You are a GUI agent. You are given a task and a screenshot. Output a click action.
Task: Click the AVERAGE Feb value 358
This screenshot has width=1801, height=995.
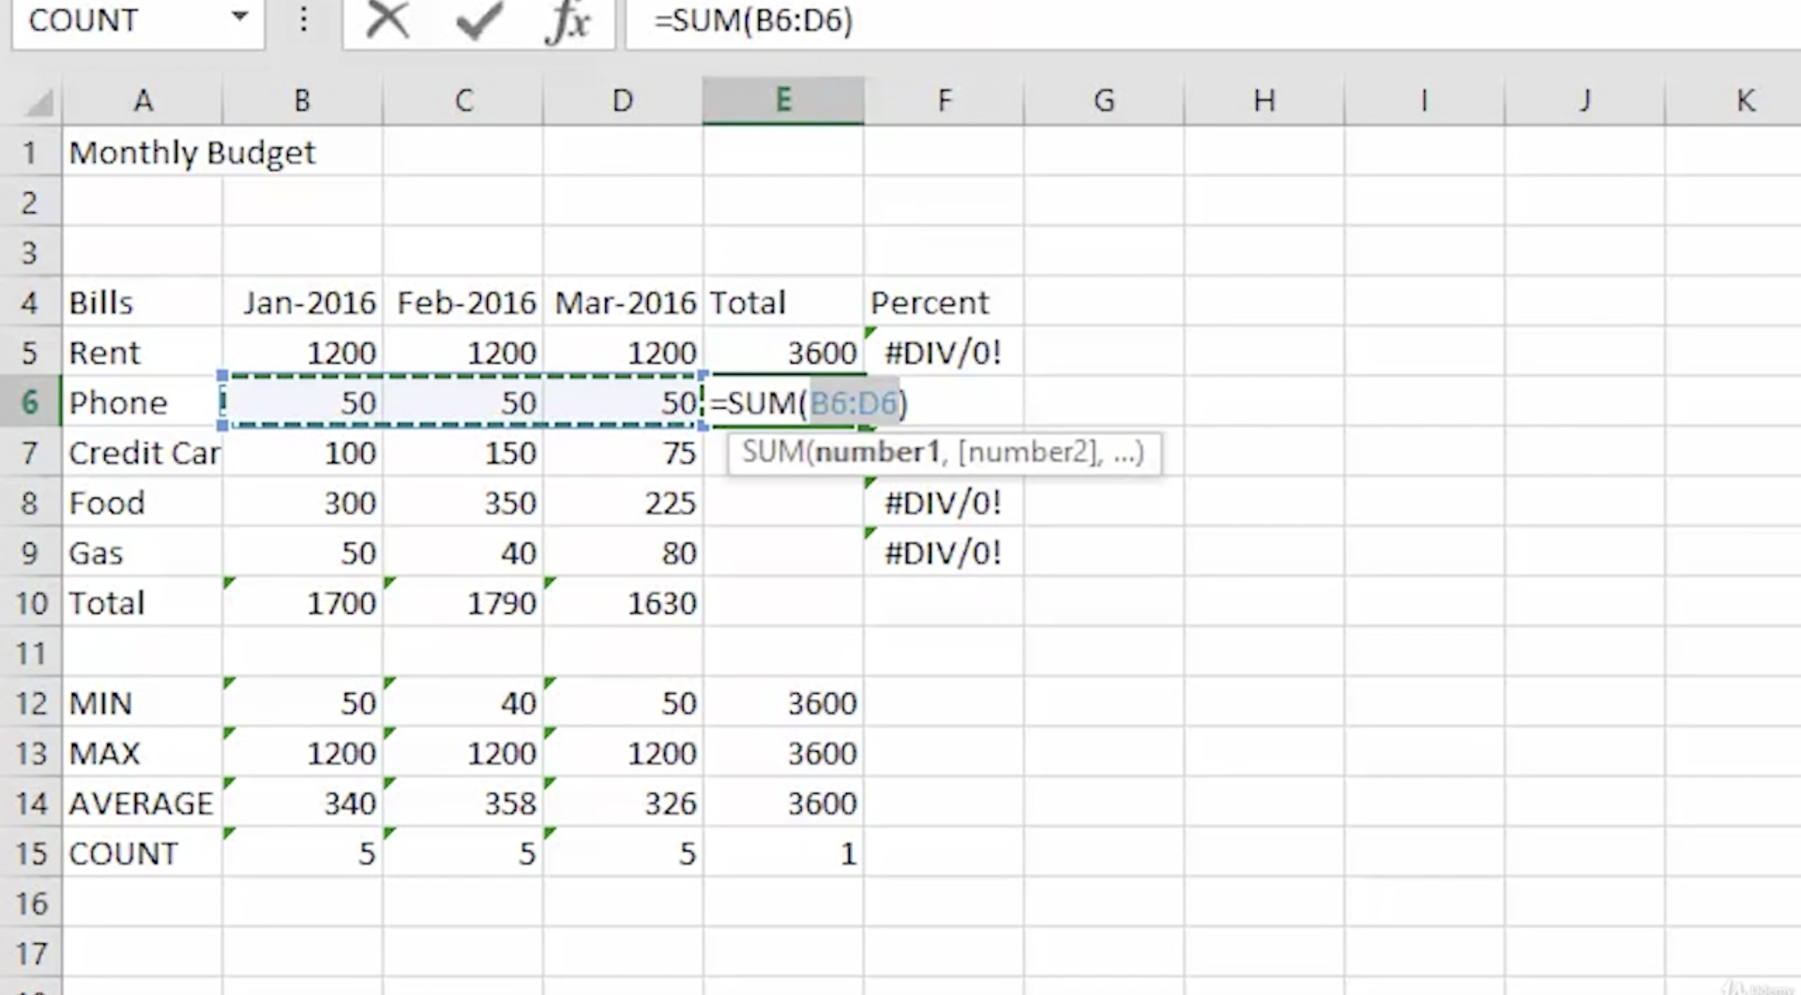point(463,802)
